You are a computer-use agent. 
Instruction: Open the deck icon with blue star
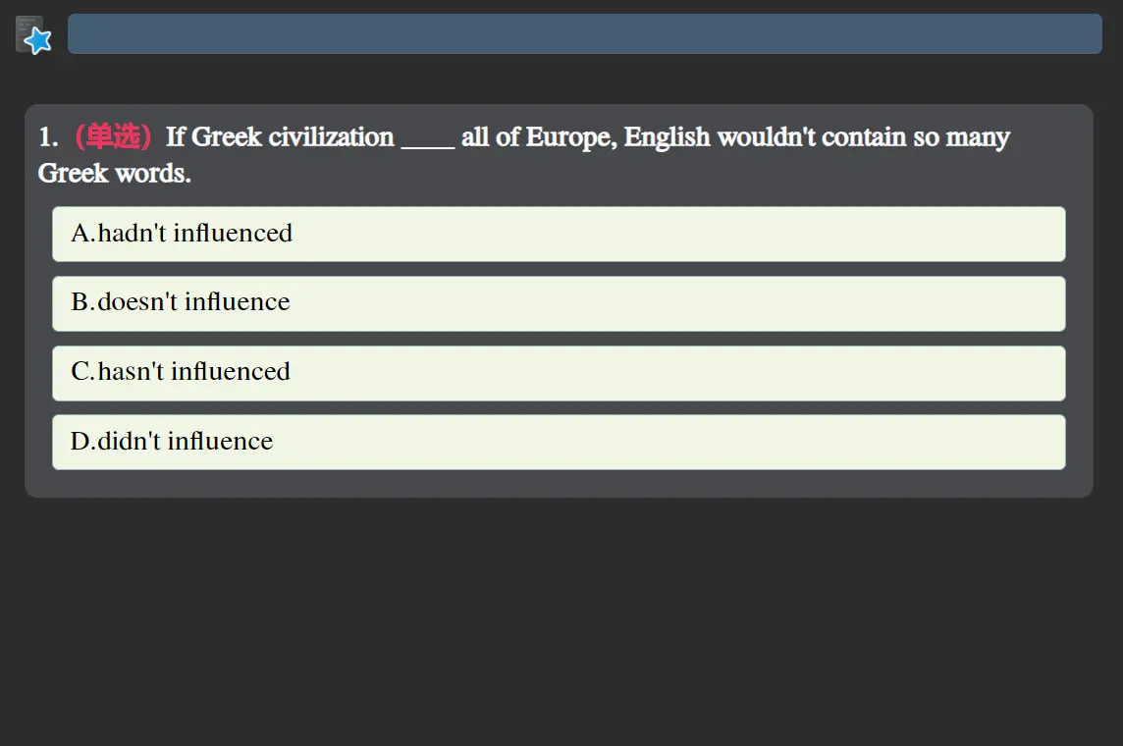33,35
